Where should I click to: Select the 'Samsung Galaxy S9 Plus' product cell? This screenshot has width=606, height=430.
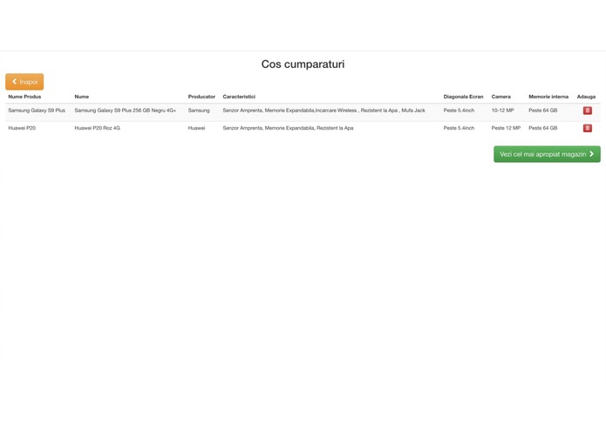point(37,111)
